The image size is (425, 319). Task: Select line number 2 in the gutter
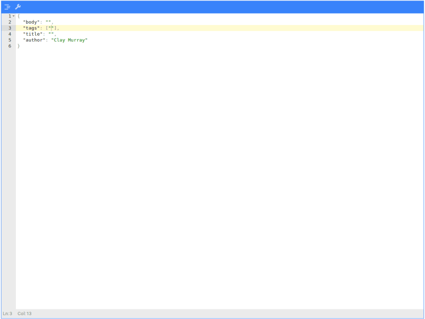[10, 22]
